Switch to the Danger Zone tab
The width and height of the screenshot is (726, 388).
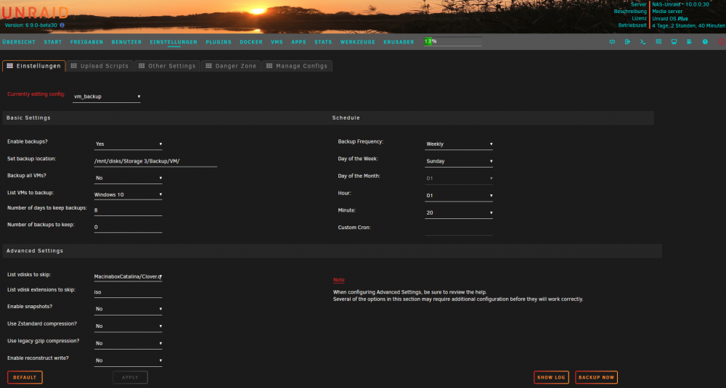(231, 66)
